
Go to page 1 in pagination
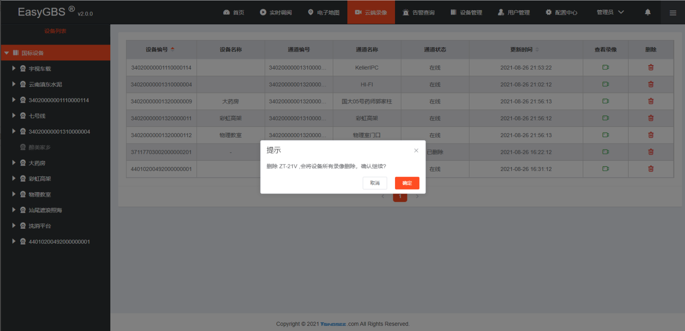(400, 197)
